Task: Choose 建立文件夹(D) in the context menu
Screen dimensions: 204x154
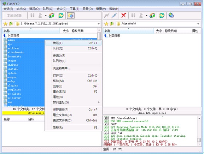Action: point(74,115)
